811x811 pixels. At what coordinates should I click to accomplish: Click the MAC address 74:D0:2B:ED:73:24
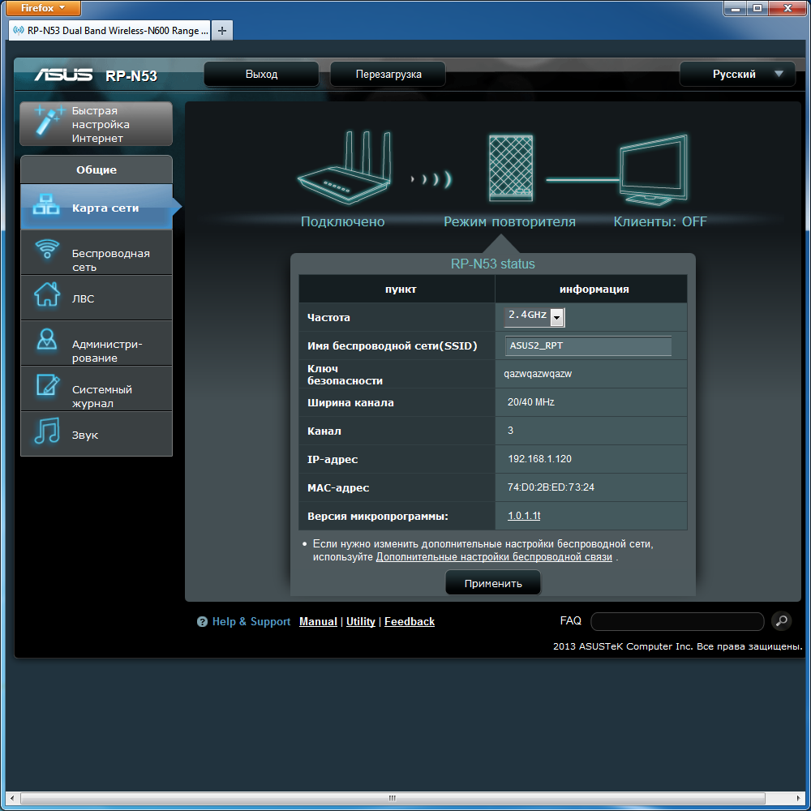[x=551, y=487]
